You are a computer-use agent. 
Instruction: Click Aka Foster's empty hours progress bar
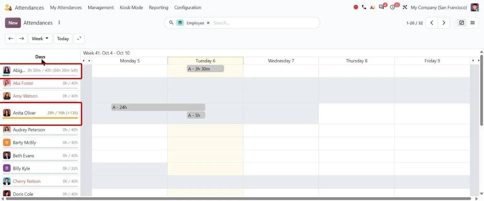click(x=40, y=88)
